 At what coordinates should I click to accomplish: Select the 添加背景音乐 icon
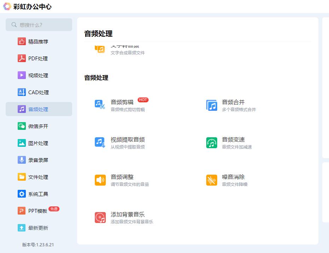[x=100, y=217]
